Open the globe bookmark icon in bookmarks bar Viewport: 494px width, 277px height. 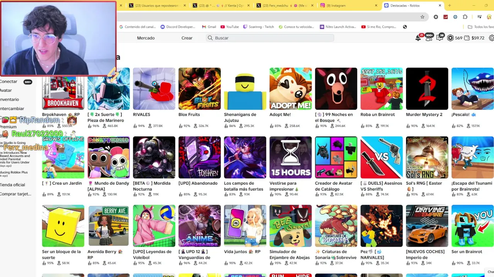coord(405,27)
